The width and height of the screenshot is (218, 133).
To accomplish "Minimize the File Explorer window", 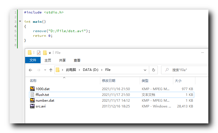I will pos(203,53).
